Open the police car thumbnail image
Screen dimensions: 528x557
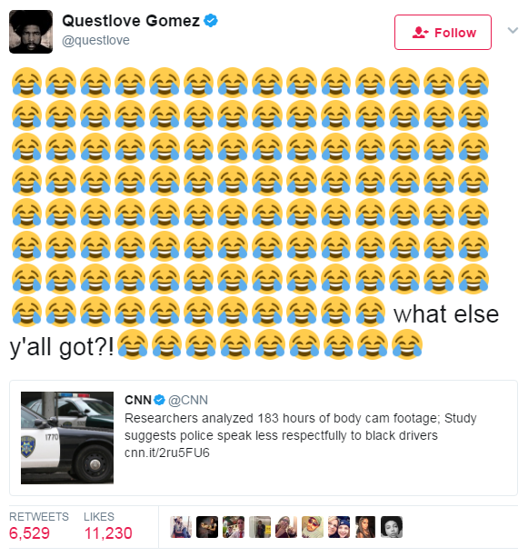pos(67,438)
